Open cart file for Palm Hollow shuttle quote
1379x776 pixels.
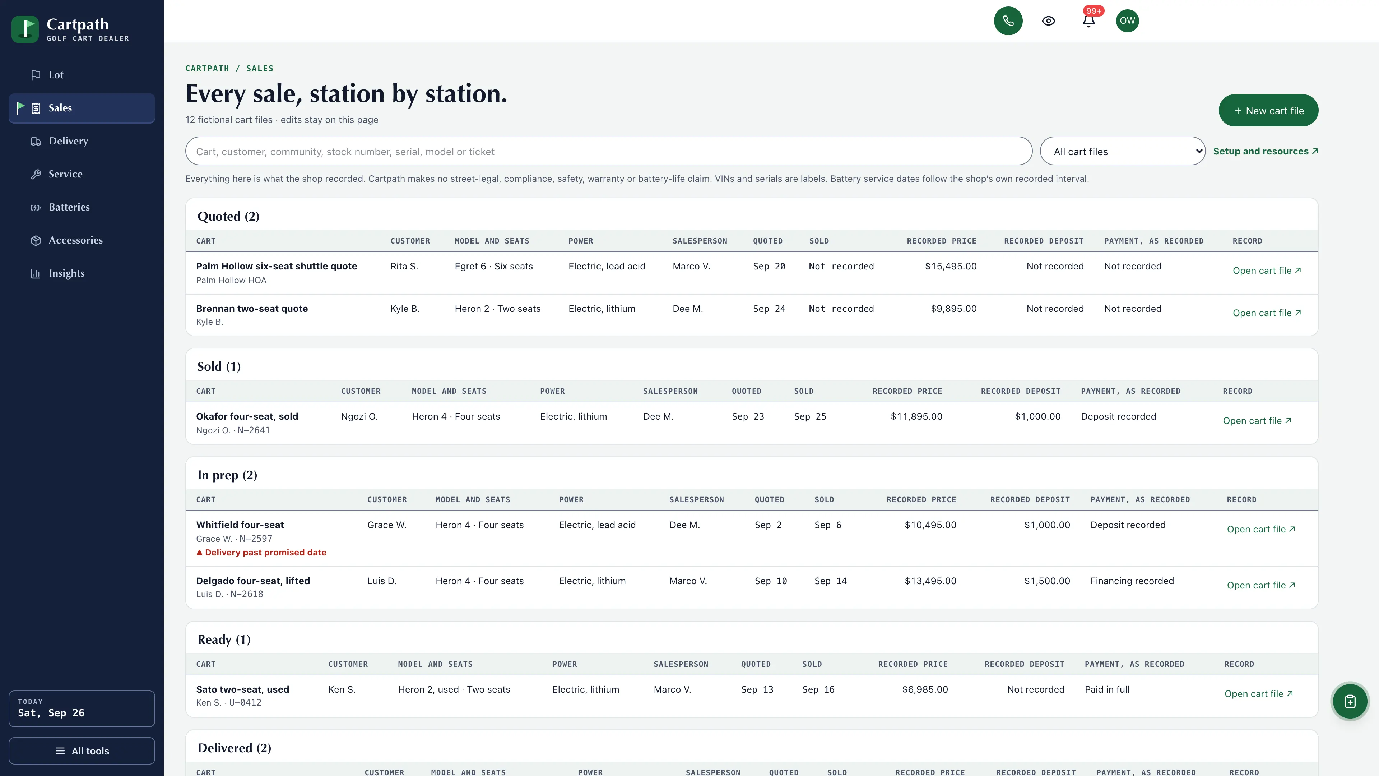tap(1267, 271)
